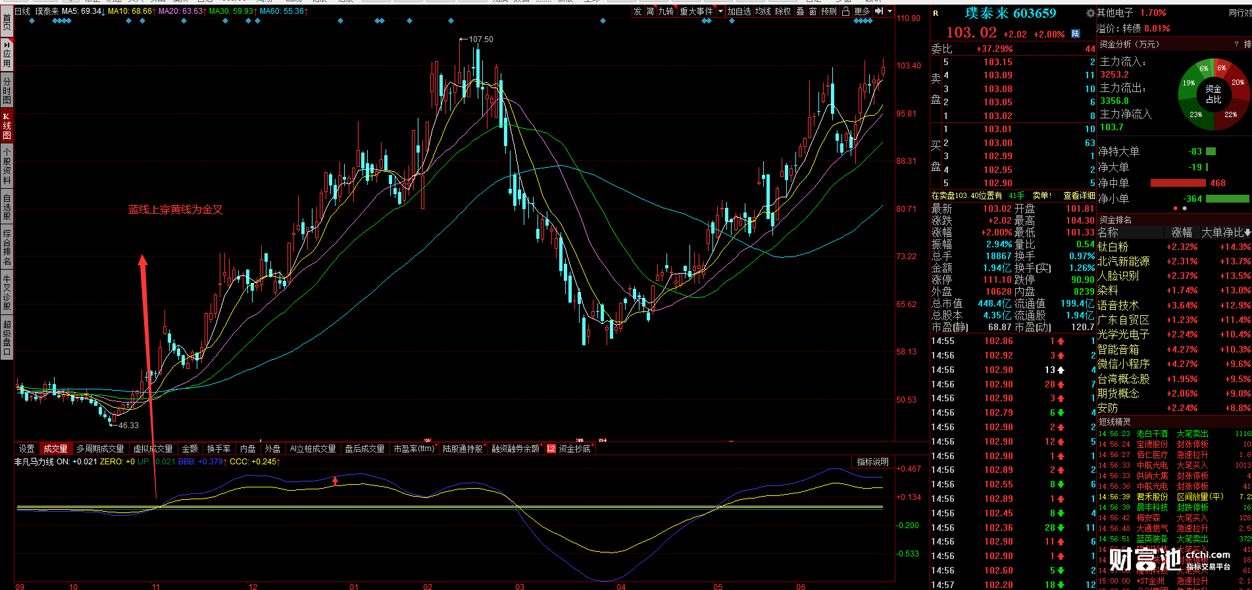Select the 换手率 indicator tab
Image resolution: width=1252 pixels, height=590 pixels.
(x=218, y=449)
